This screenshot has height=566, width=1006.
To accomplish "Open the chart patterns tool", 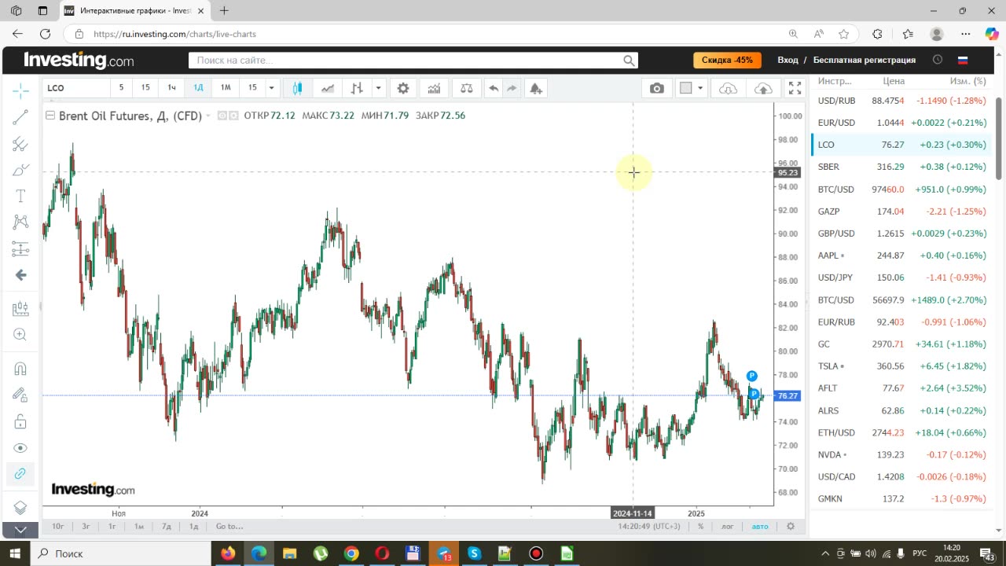I will tap(20, 222).
